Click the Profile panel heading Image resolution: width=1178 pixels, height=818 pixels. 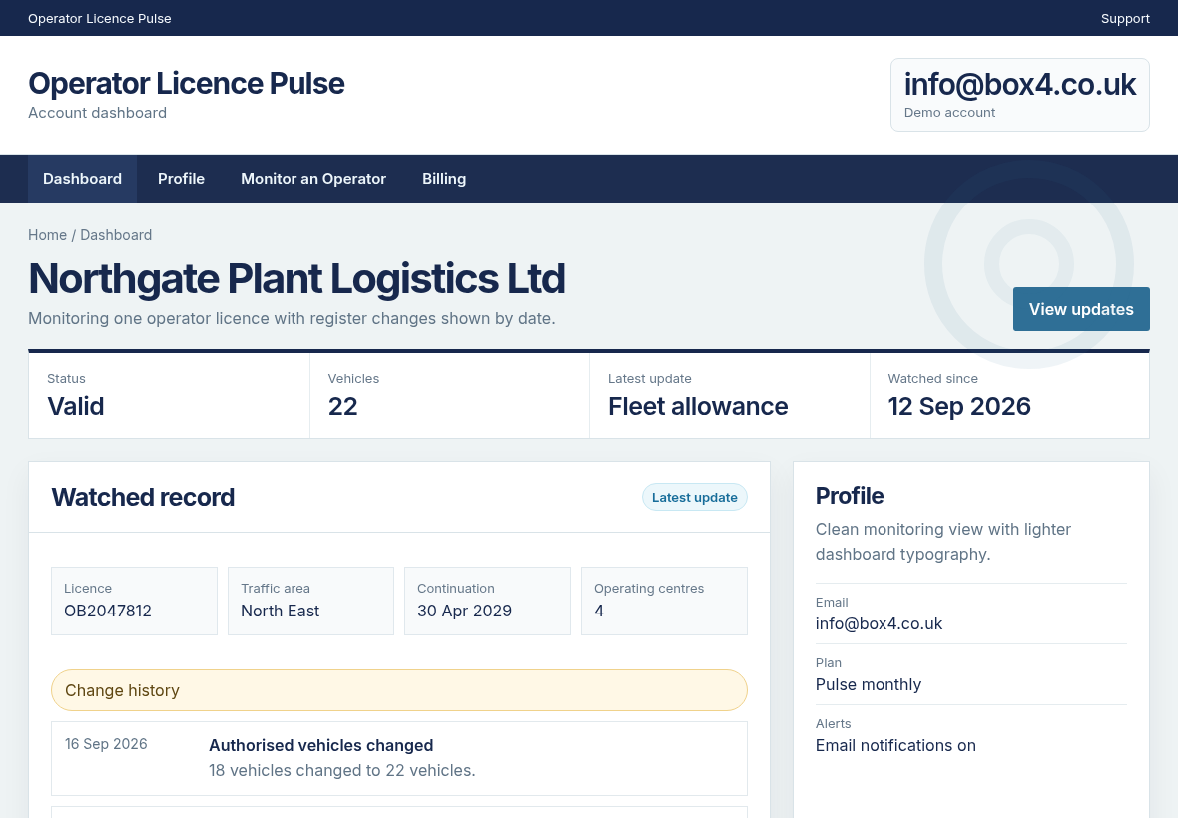point(849,496)
